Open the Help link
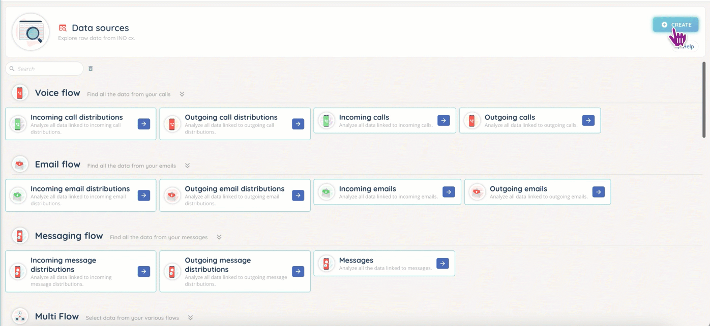710x326 pixels. 688,47
